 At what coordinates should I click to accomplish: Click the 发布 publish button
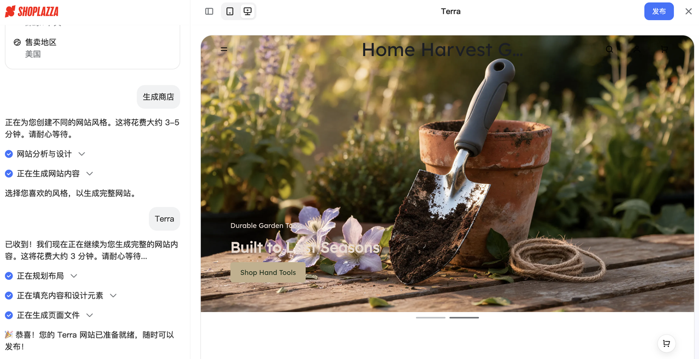[x=659, y=11]
